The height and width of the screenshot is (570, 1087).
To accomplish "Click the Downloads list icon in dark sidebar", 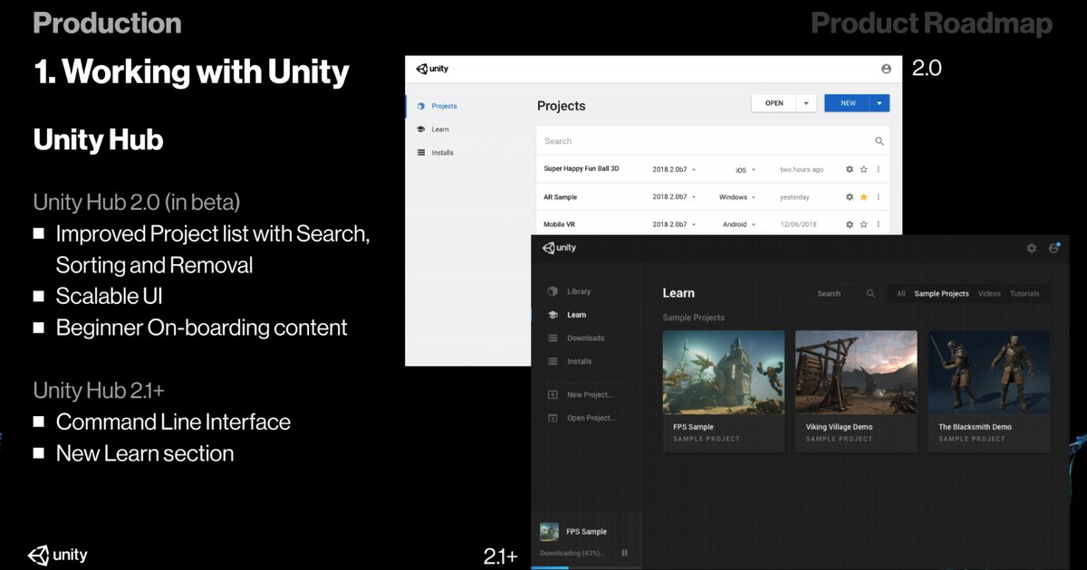I will click(x=553, y=338).
